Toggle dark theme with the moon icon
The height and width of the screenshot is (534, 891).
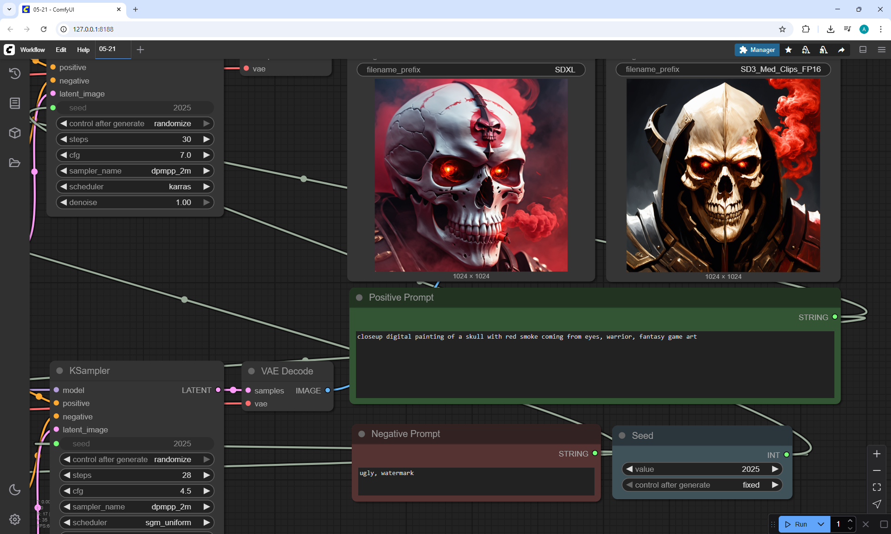15,489
